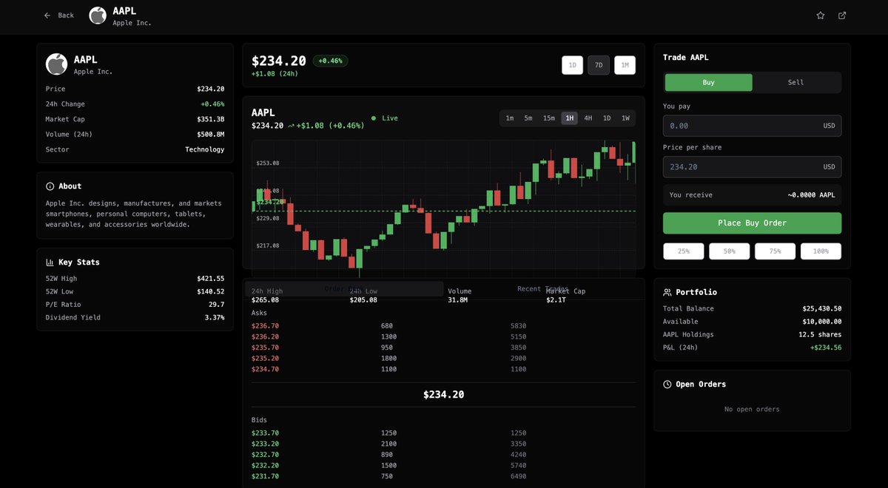Click ask price $236.70

(x=265, y=326)
